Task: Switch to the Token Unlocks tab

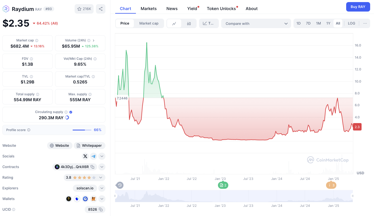Action: tap(221, 9)
